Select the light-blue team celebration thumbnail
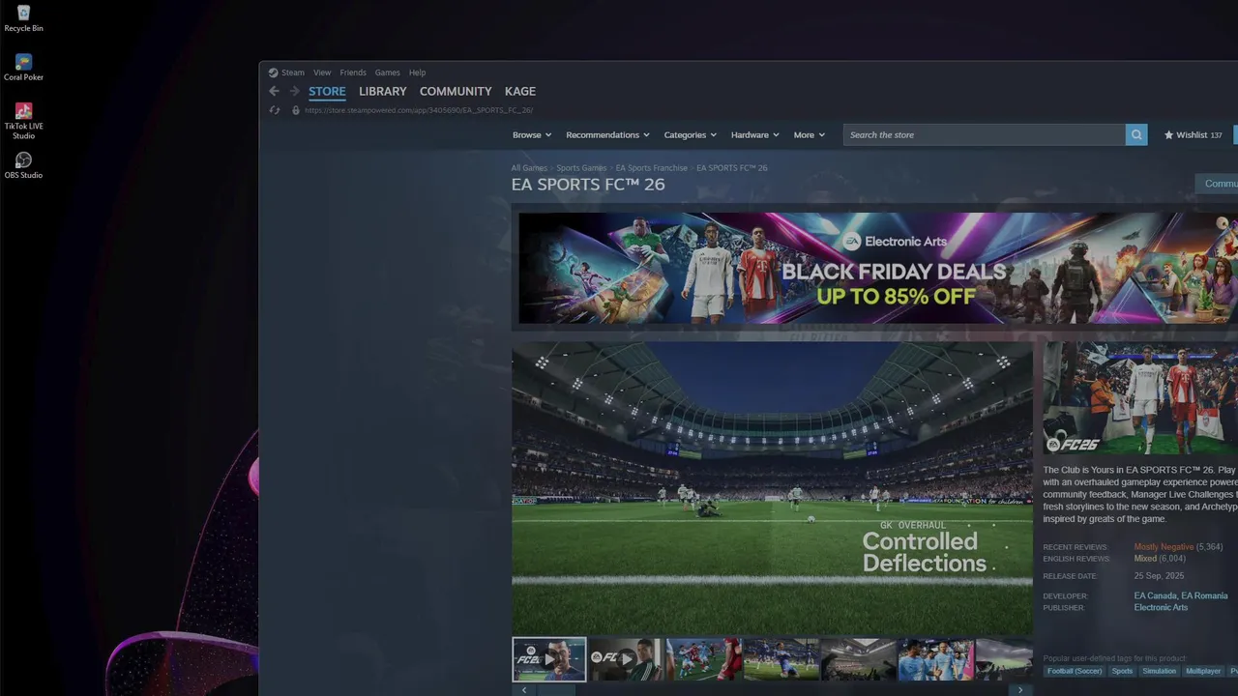This screenshot has height=696, width=1238. click(x=936, y=659)
